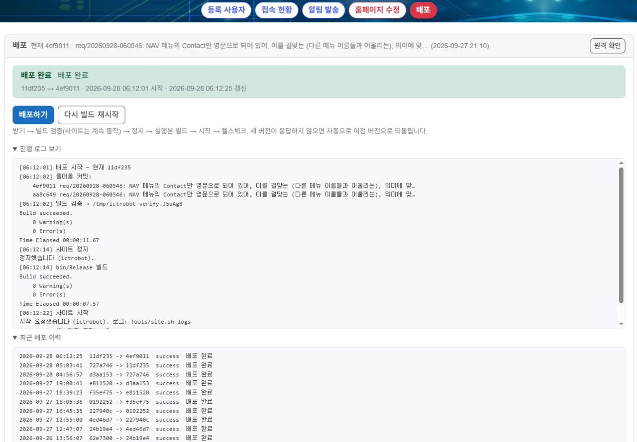
Task: Click the history row 24b19e4 -> 4ed46d7
Action: (116, 429)
